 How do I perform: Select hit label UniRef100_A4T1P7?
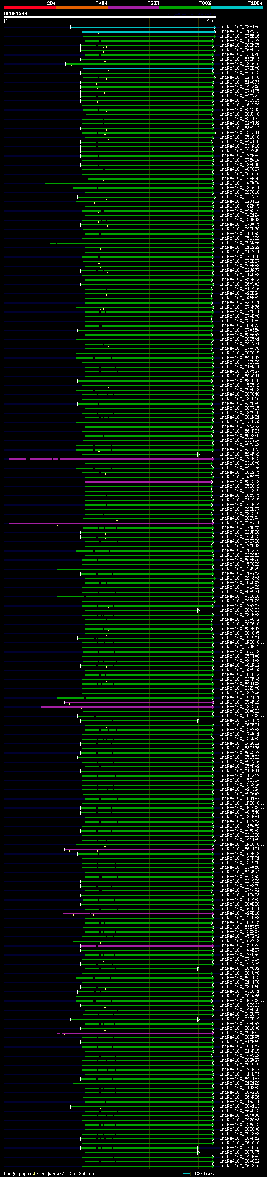(239, 1078)
